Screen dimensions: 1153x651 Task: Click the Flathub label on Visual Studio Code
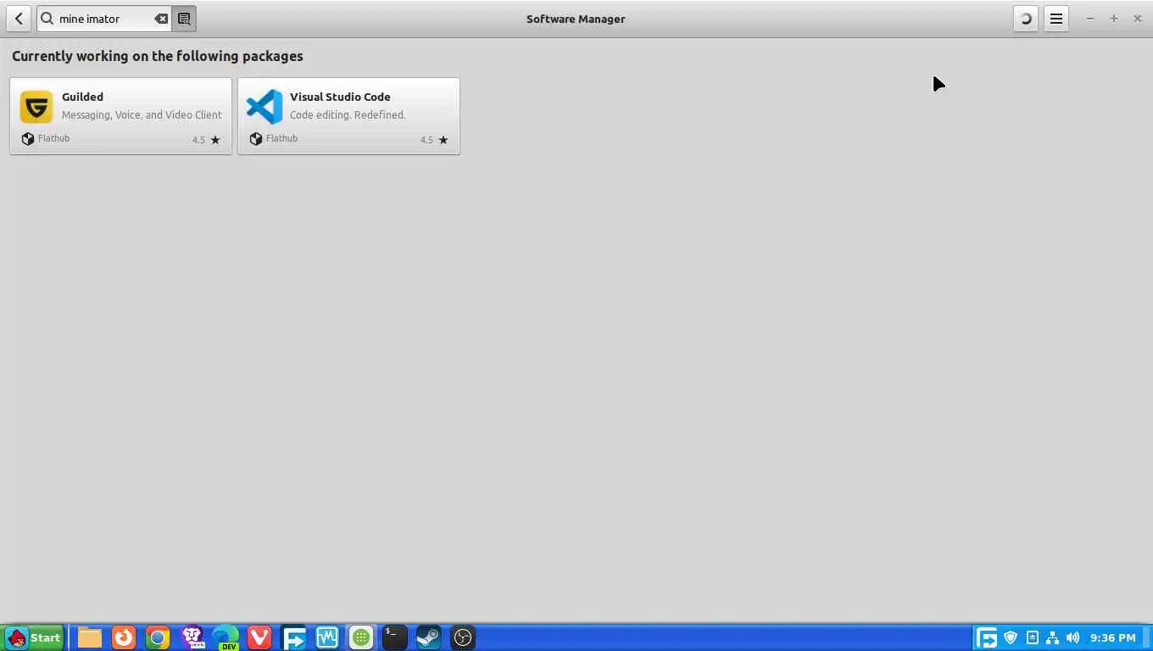281,138
